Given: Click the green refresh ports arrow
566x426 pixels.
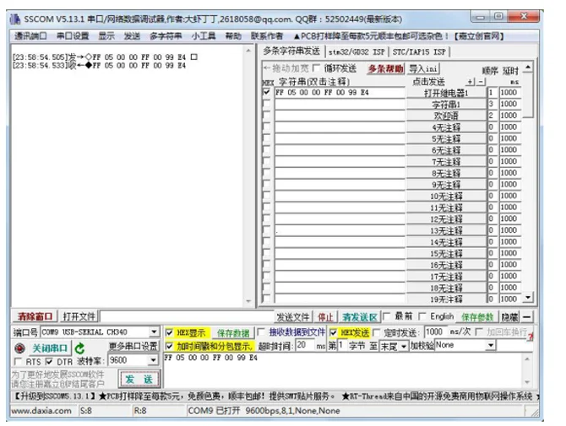Looking at the screenshot, I should pyautogui.click(x=79, y=348).
